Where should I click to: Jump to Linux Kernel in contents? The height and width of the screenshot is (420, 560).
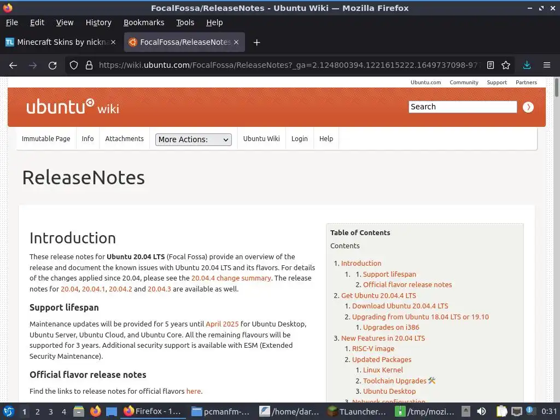[x=383, y=370]
